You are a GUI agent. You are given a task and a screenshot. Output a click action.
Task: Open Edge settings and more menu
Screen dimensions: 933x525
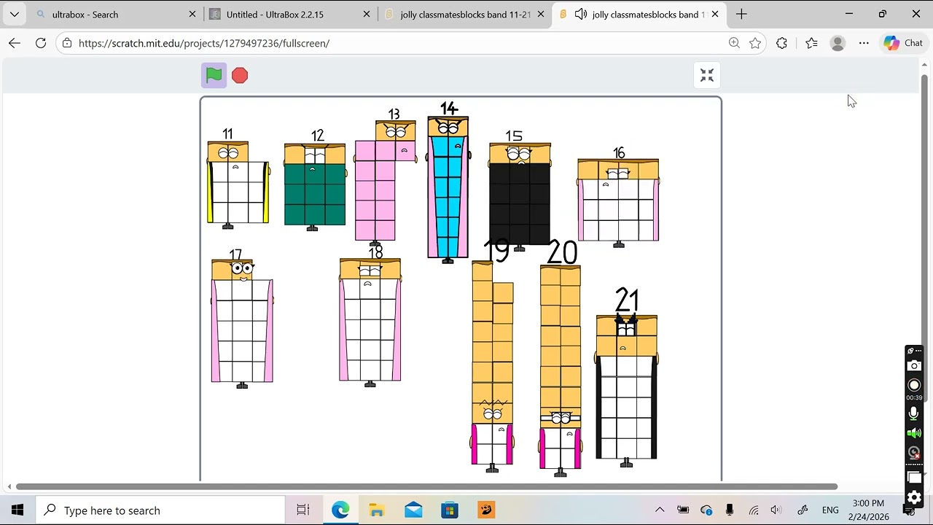tap(864, 43)
